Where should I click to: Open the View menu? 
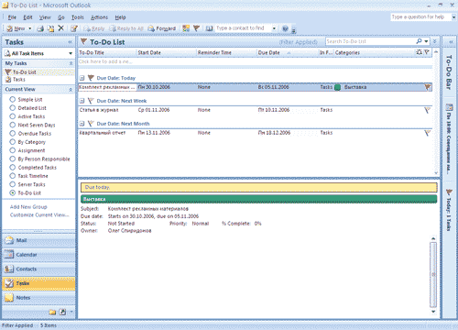pos(45,17)
